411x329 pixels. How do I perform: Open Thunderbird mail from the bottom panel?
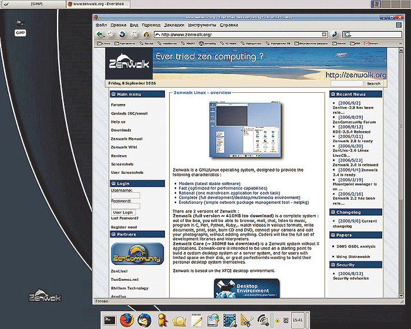[x=144, y=320]
